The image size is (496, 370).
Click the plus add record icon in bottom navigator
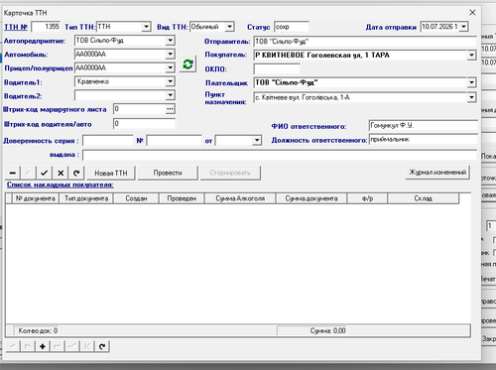tap(43, 346)
